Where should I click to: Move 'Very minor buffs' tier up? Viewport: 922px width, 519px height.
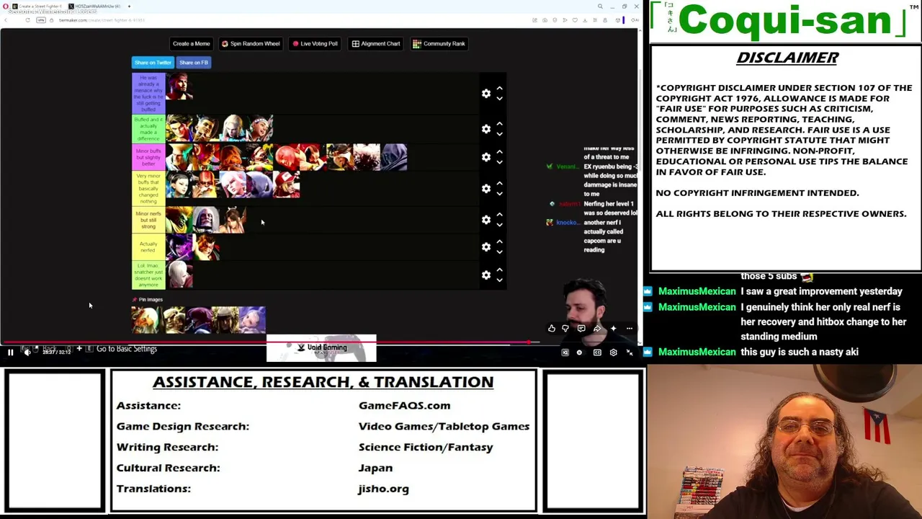(499, 184)
